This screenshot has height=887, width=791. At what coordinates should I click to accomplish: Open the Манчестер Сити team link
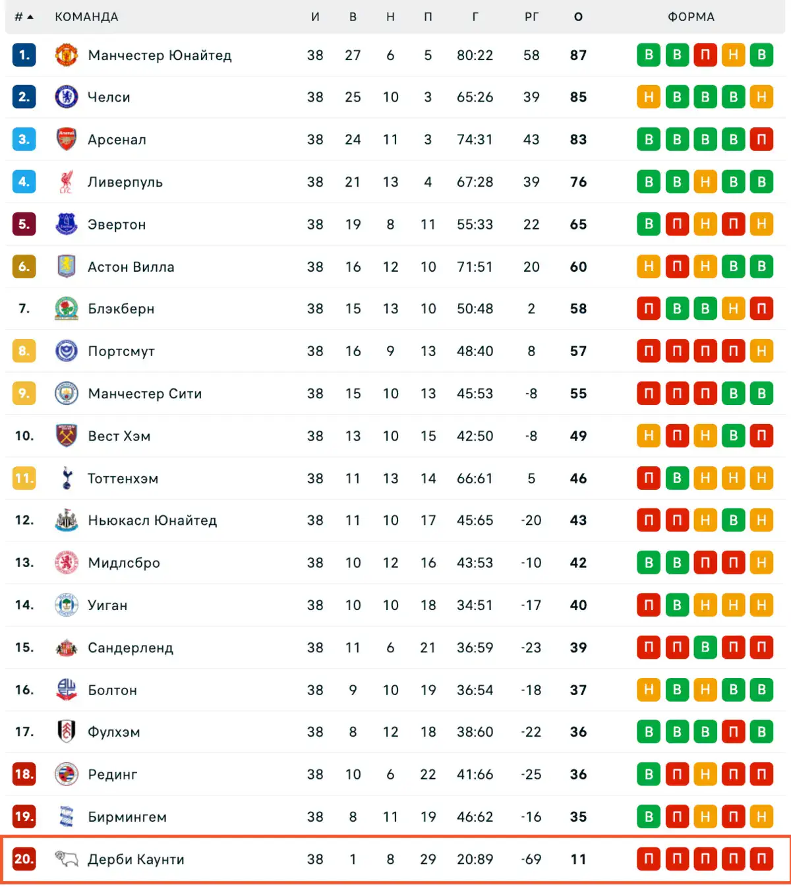pos(145,394)
